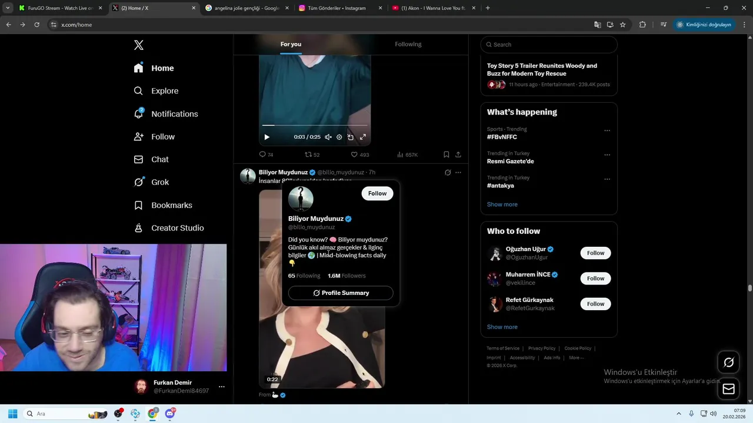This screenshot has width=753, height=423.
Task: Follow Muharrem İNCE
Action: click(595, 278)
